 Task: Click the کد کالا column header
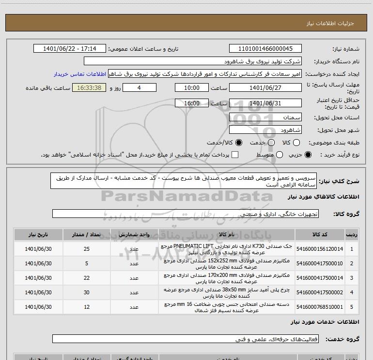(320, 234)
